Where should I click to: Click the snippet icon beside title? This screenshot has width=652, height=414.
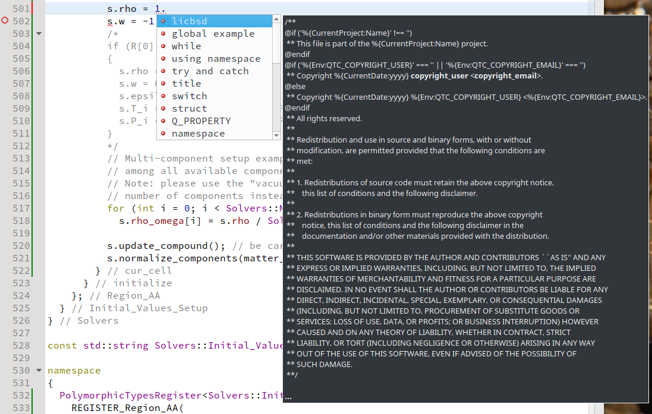[163, 84]
